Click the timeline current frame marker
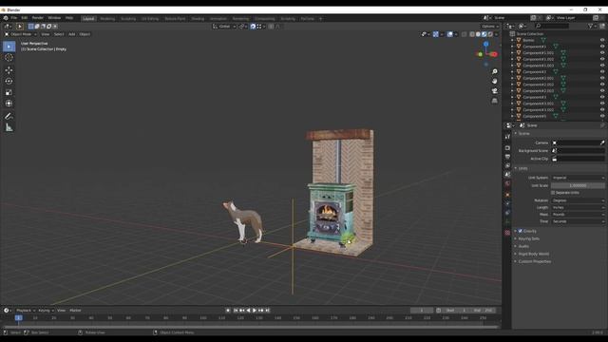Image resolution: width=608 pixels, height=342 pixels. coord(18,318)
